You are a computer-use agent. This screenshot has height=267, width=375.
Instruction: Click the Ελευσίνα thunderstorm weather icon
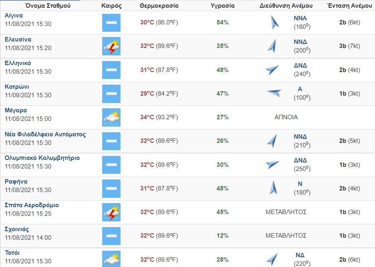111,46
